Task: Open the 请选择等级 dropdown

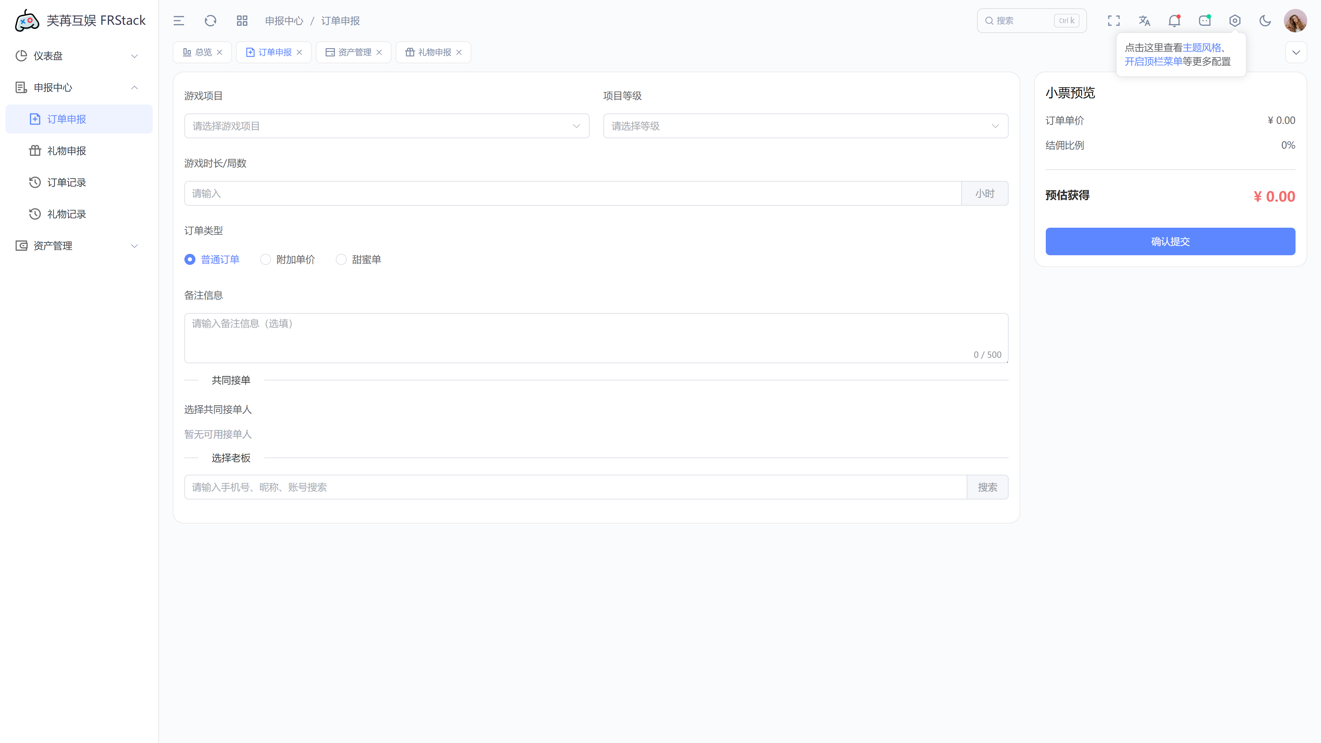Action: coord(805,126)
